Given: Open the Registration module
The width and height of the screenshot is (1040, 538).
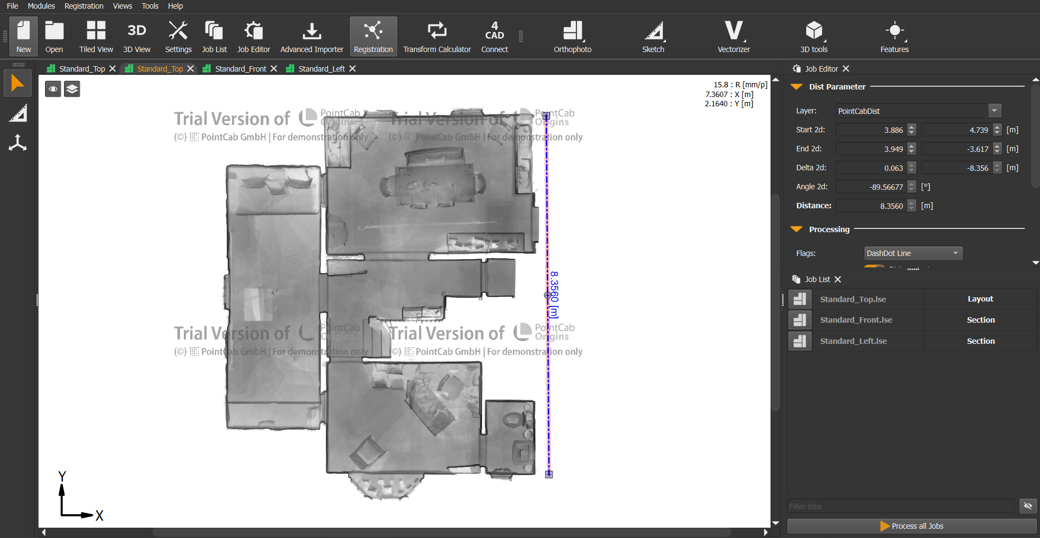Looking at the screenshot, I should [x=373, y=36].
